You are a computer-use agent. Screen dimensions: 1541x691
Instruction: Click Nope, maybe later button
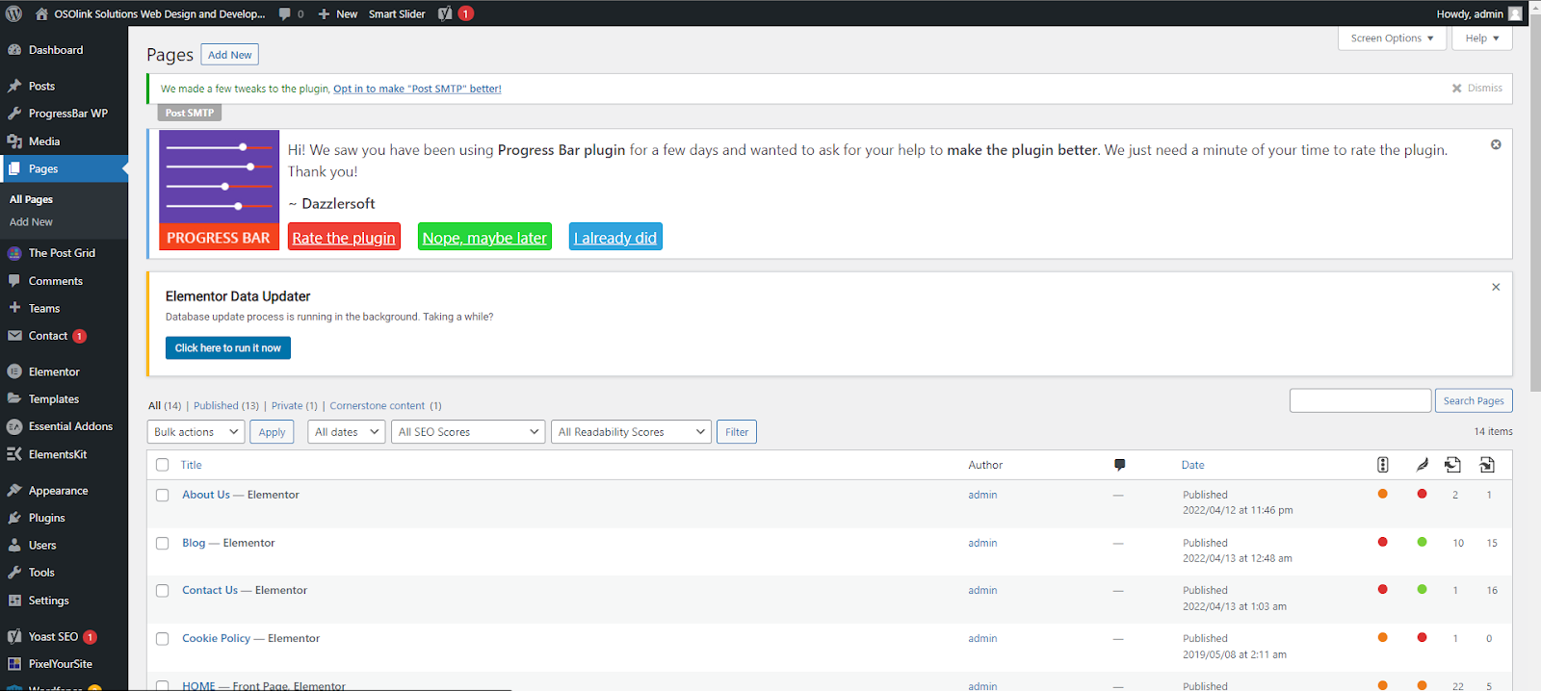(484, 238)
